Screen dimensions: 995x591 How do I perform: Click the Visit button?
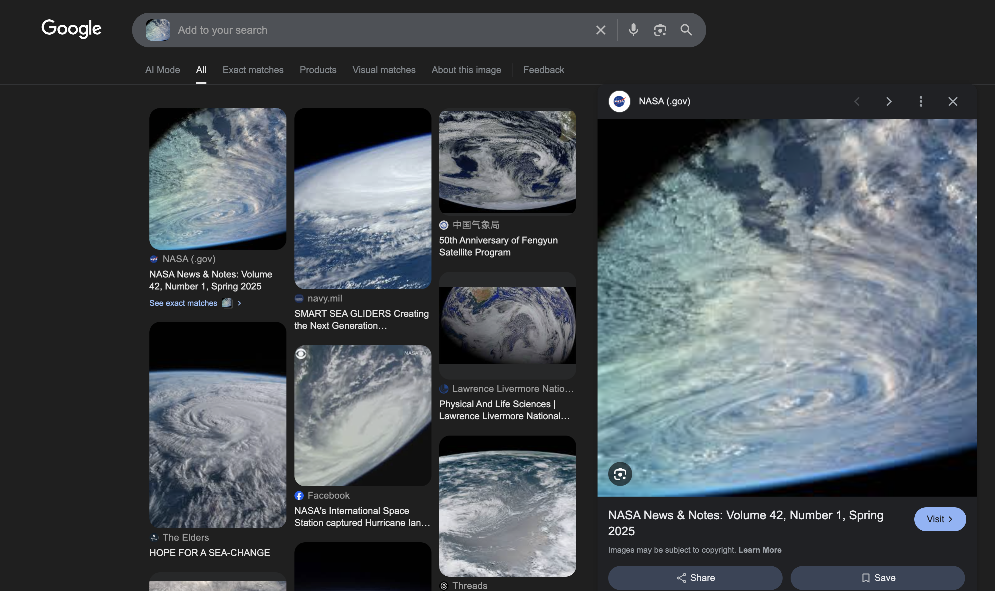pyautogui.click(x=939, y=519)
